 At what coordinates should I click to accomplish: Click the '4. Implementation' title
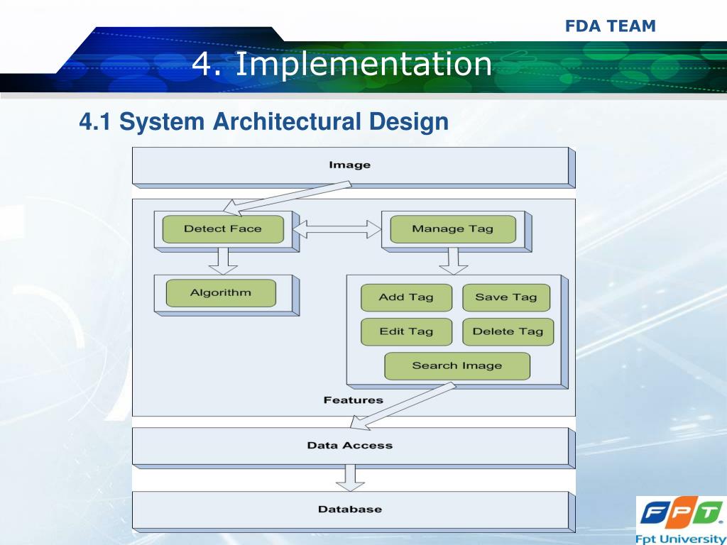(x=341, y=63)
